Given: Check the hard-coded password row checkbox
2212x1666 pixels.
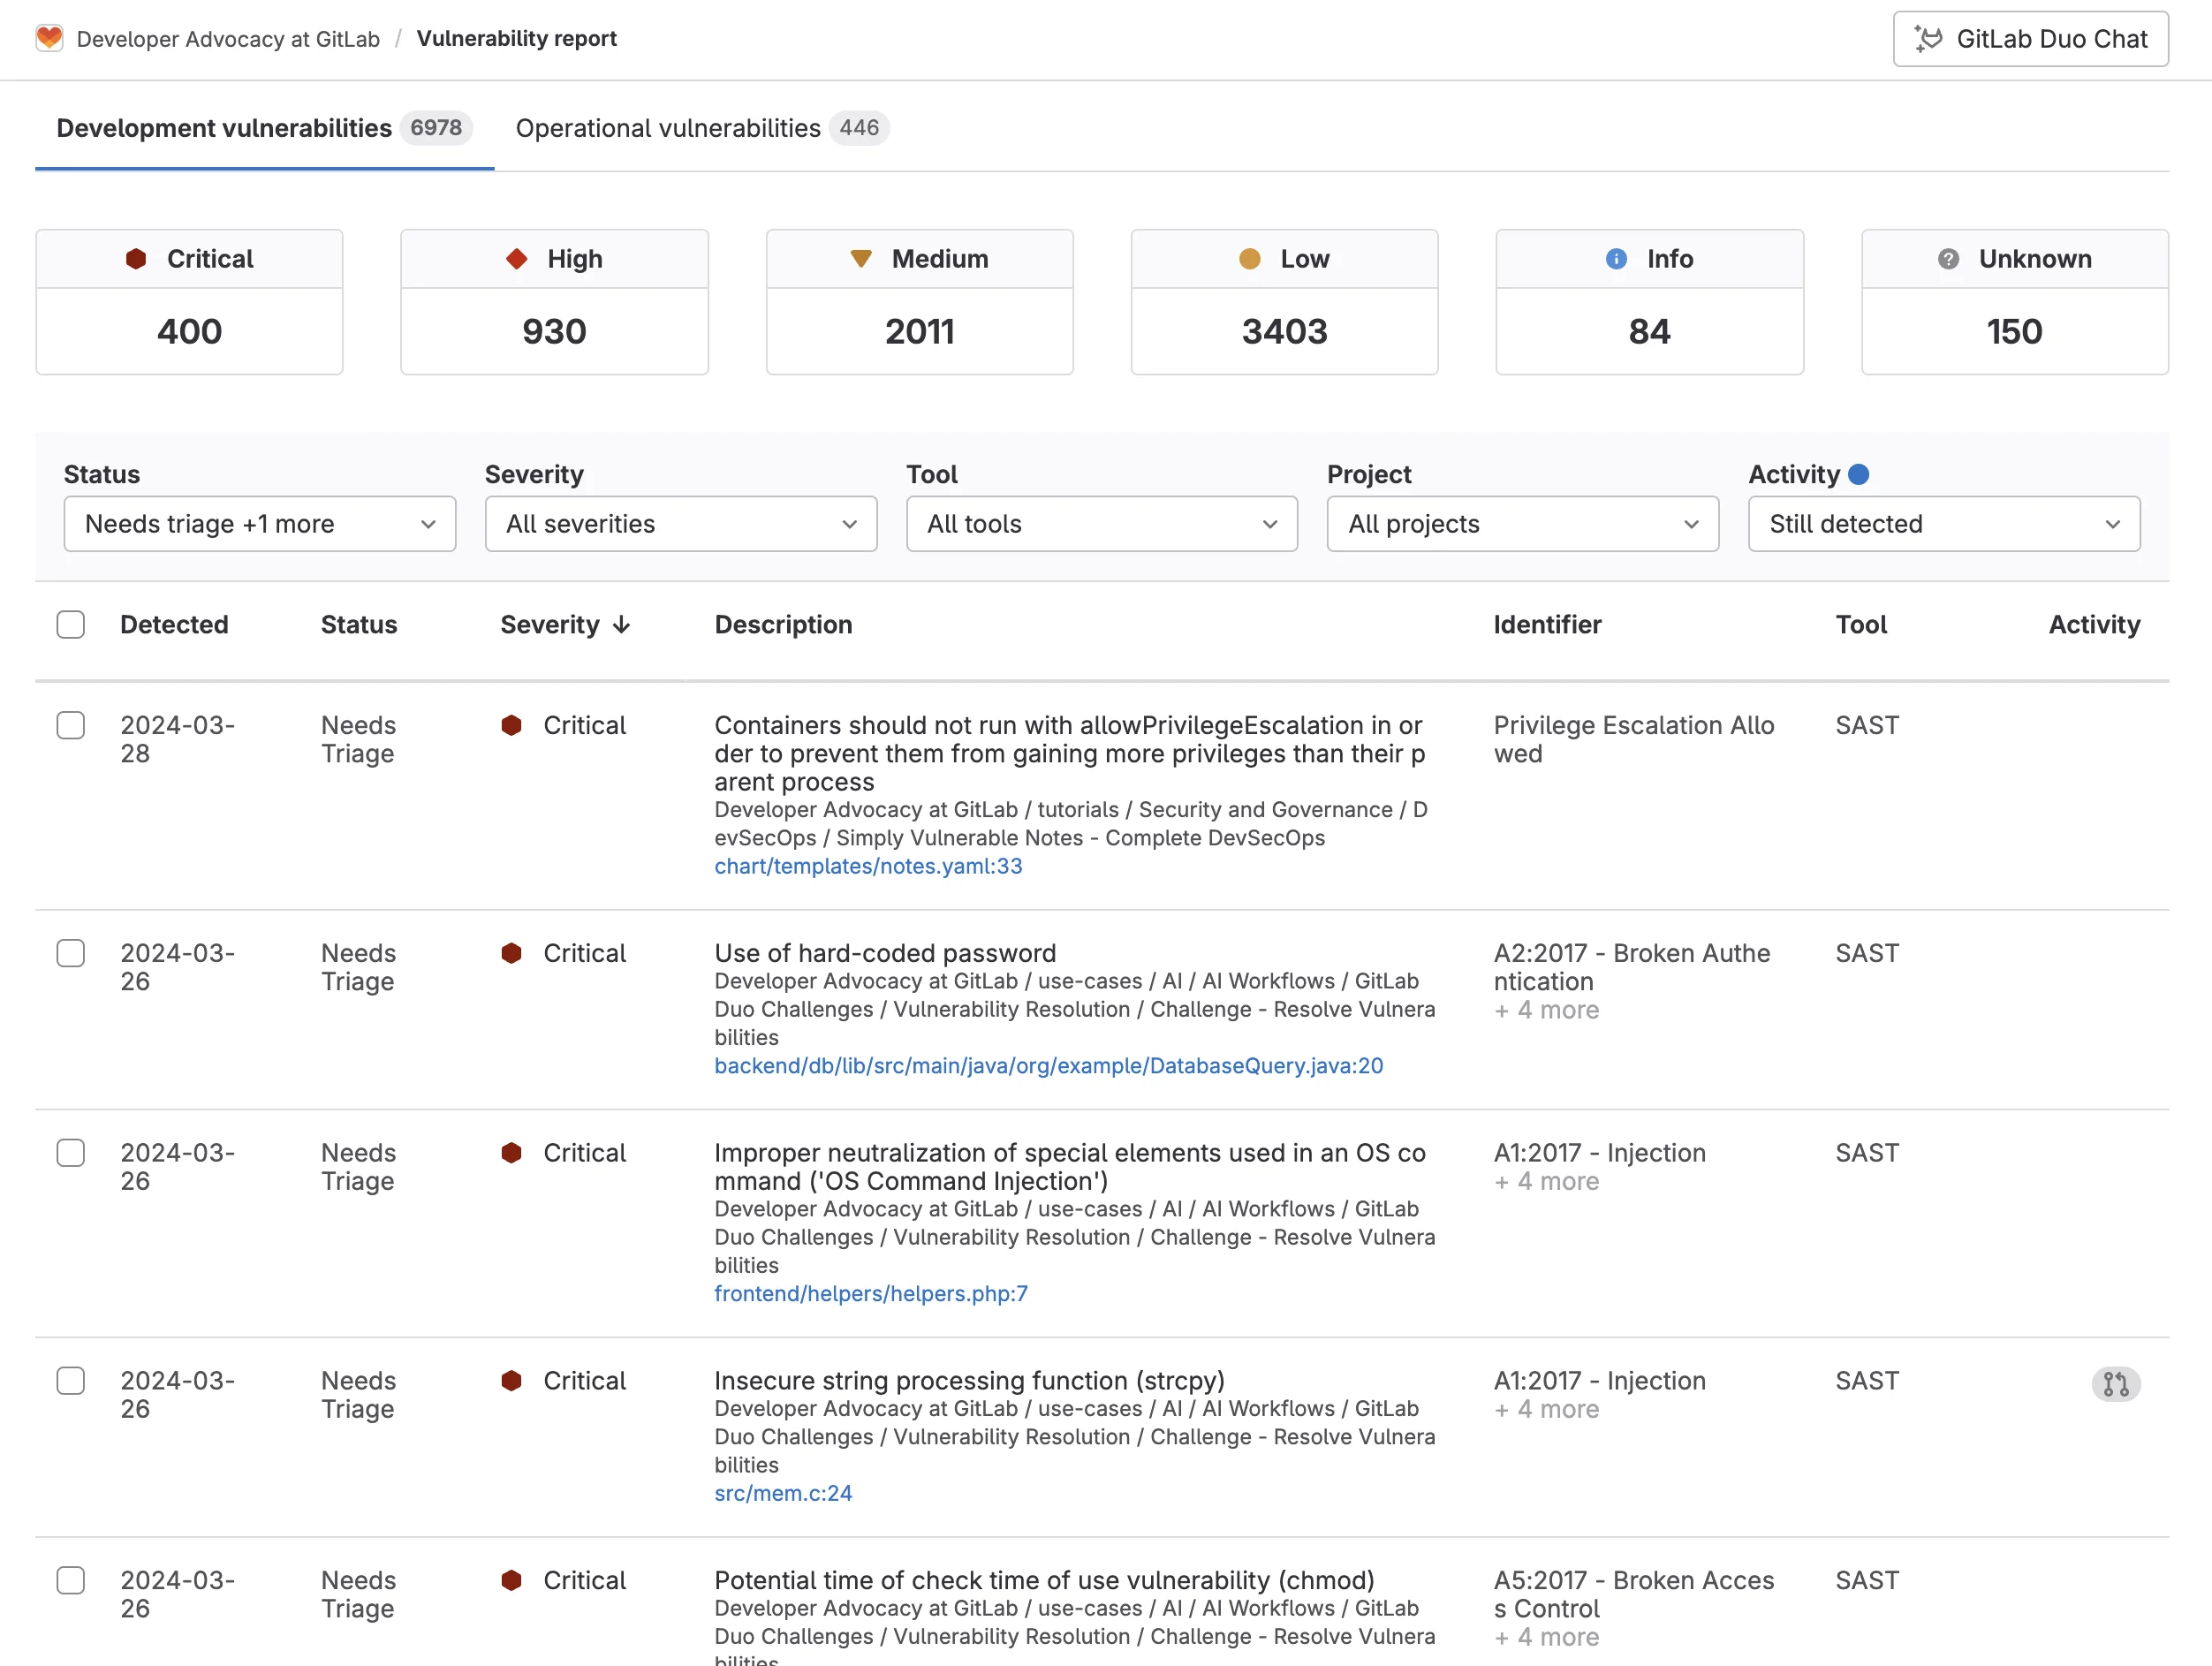Looking at the screenshot, I should [x=71, y=954].
